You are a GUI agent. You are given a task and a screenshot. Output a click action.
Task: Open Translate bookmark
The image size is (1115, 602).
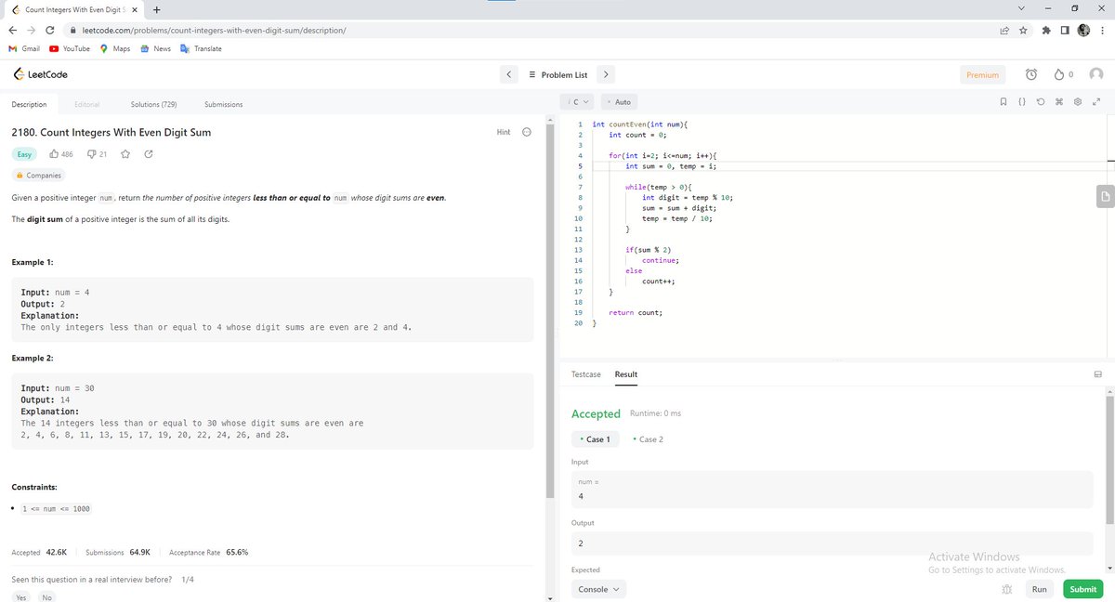tap(201, 48)
